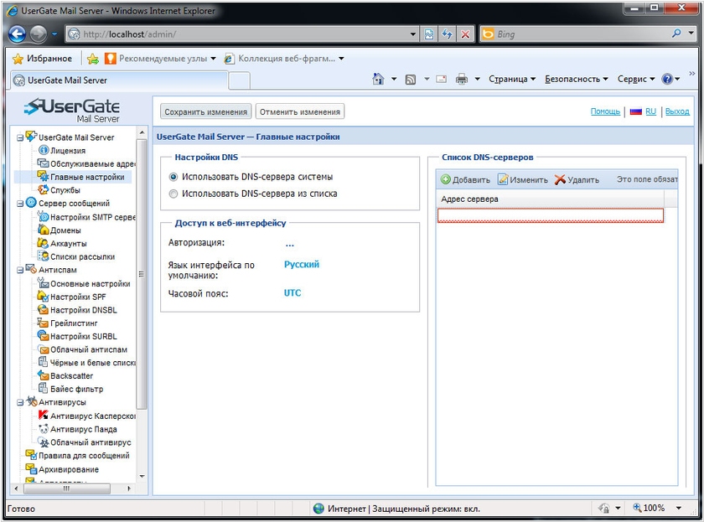Click the browser Print icon
This screenshot has width=704, height=522.
(462, 79)
